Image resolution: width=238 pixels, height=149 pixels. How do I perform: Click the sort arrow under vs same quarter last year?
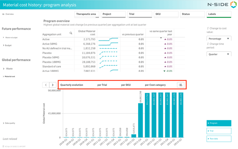coord(161,38)
